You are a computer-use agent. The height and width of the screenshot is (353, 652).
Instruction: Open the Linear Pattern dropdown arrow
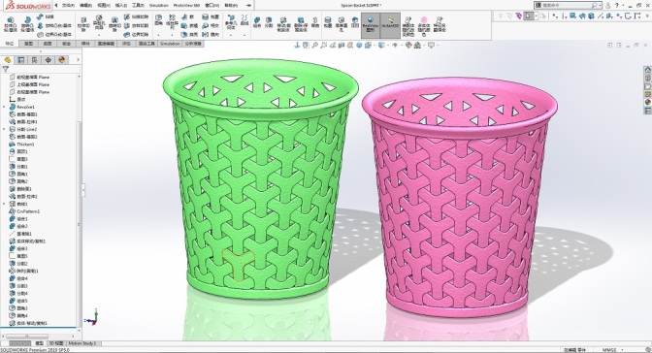pyautogui.click(x=172, y=35)
